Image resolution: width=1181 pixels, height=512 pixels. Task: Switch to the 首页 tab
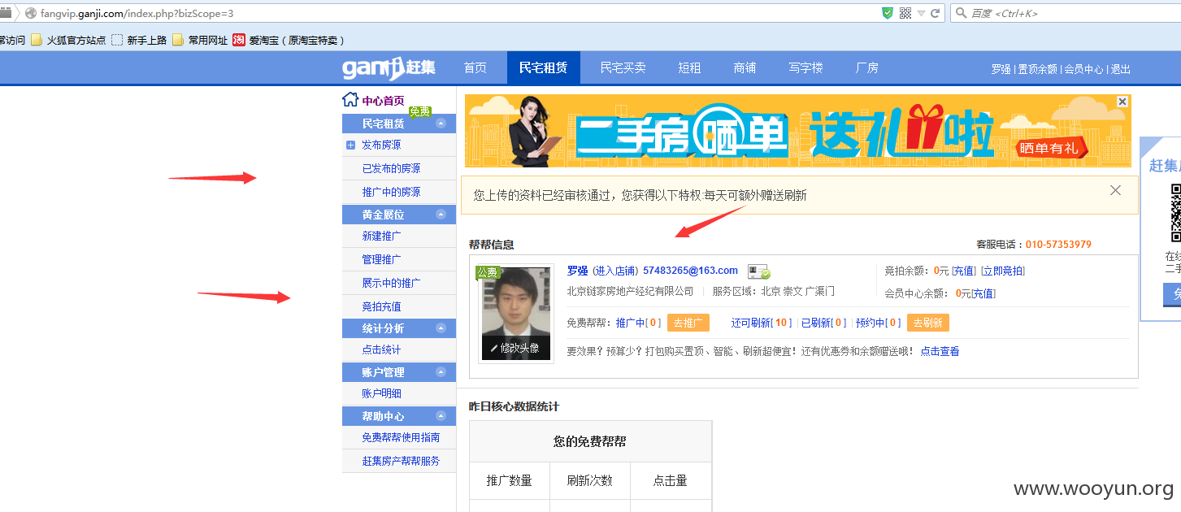click(x=475, y=68)
